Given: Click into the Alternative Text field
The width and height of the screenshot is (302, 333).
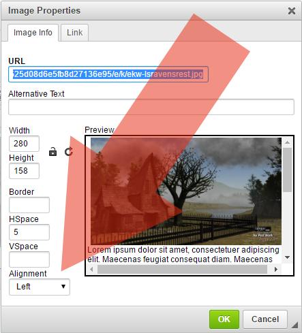Looking at the screenshot, I should (x=151, y=107).
